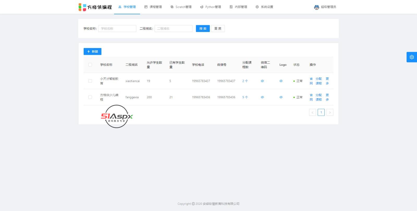Click the Fanggexia programming logo
Viewport: 417px width, 211px height.
[x=95, y=7]
